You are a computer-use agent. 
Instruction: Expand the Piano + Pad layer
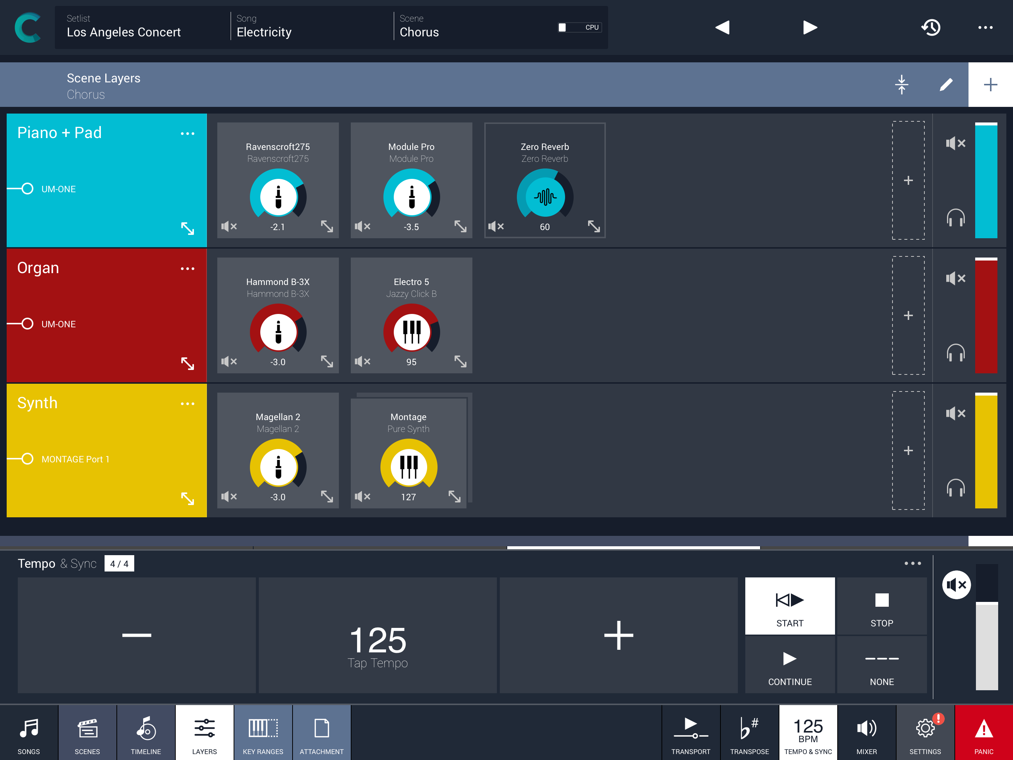coord(187,228)
